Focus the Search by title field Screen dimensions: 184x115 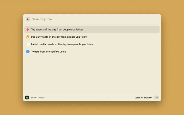point(86,19)
